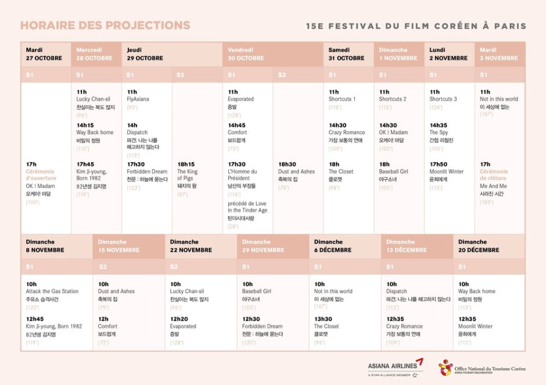Open the Dimanche 20 Décembre column header
The image size is (546, 385).
click(x=479, y=246)
